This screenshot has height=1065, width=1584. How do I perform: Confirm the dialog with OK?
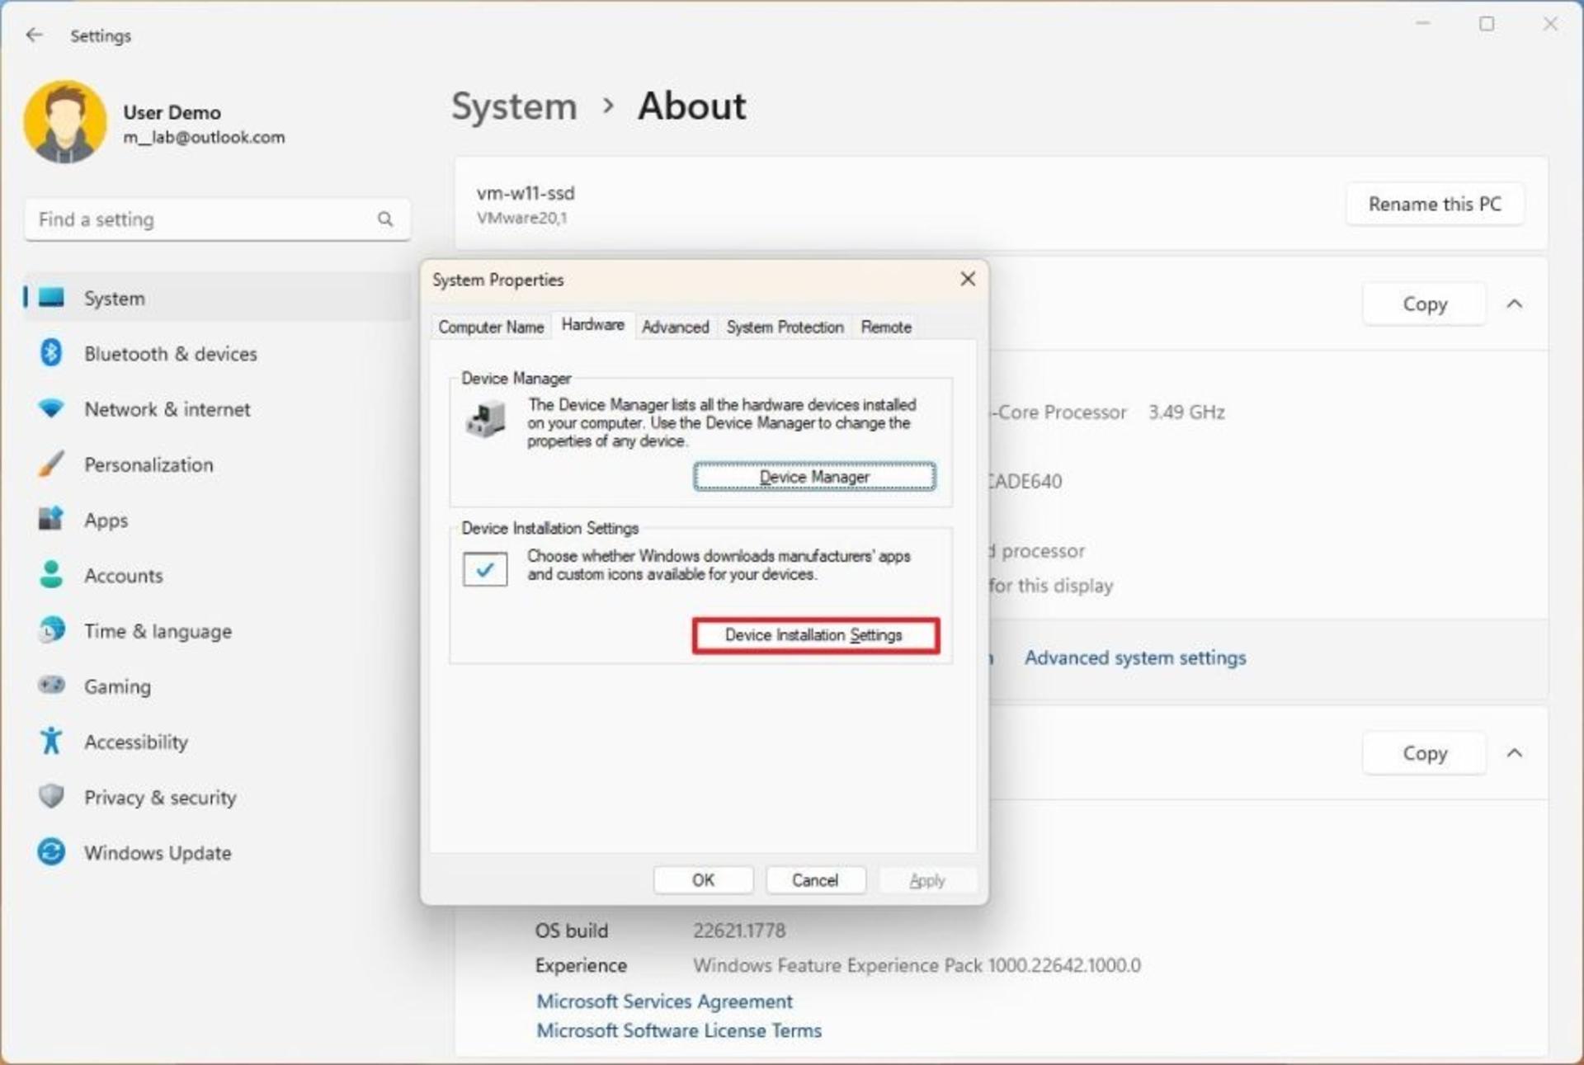tap(703, 880)
